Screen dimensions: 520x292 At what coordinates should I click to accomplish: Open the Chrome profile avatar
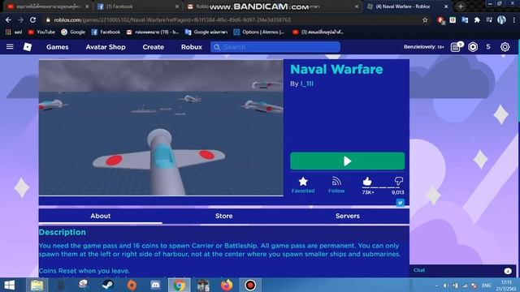[501, 19]
